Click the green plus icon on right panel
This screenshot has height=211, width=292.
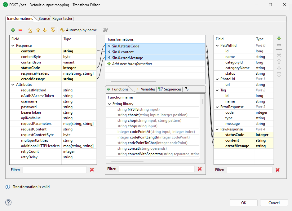pos(279,38)
